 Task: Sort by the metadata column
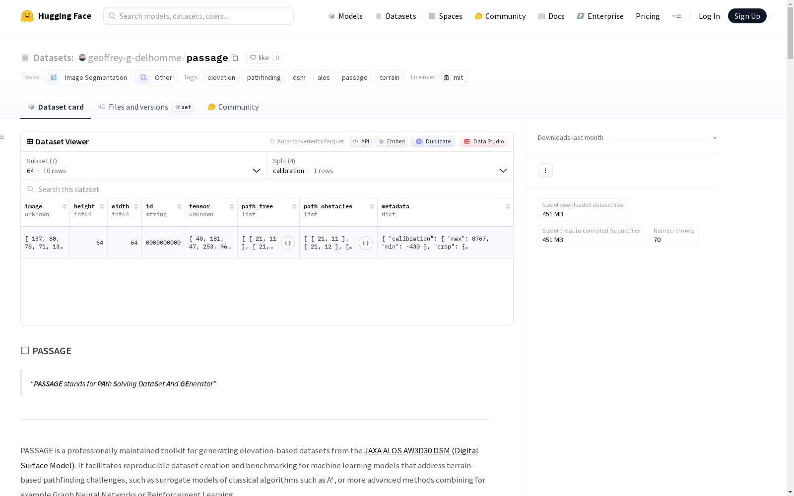coord(508,206)
